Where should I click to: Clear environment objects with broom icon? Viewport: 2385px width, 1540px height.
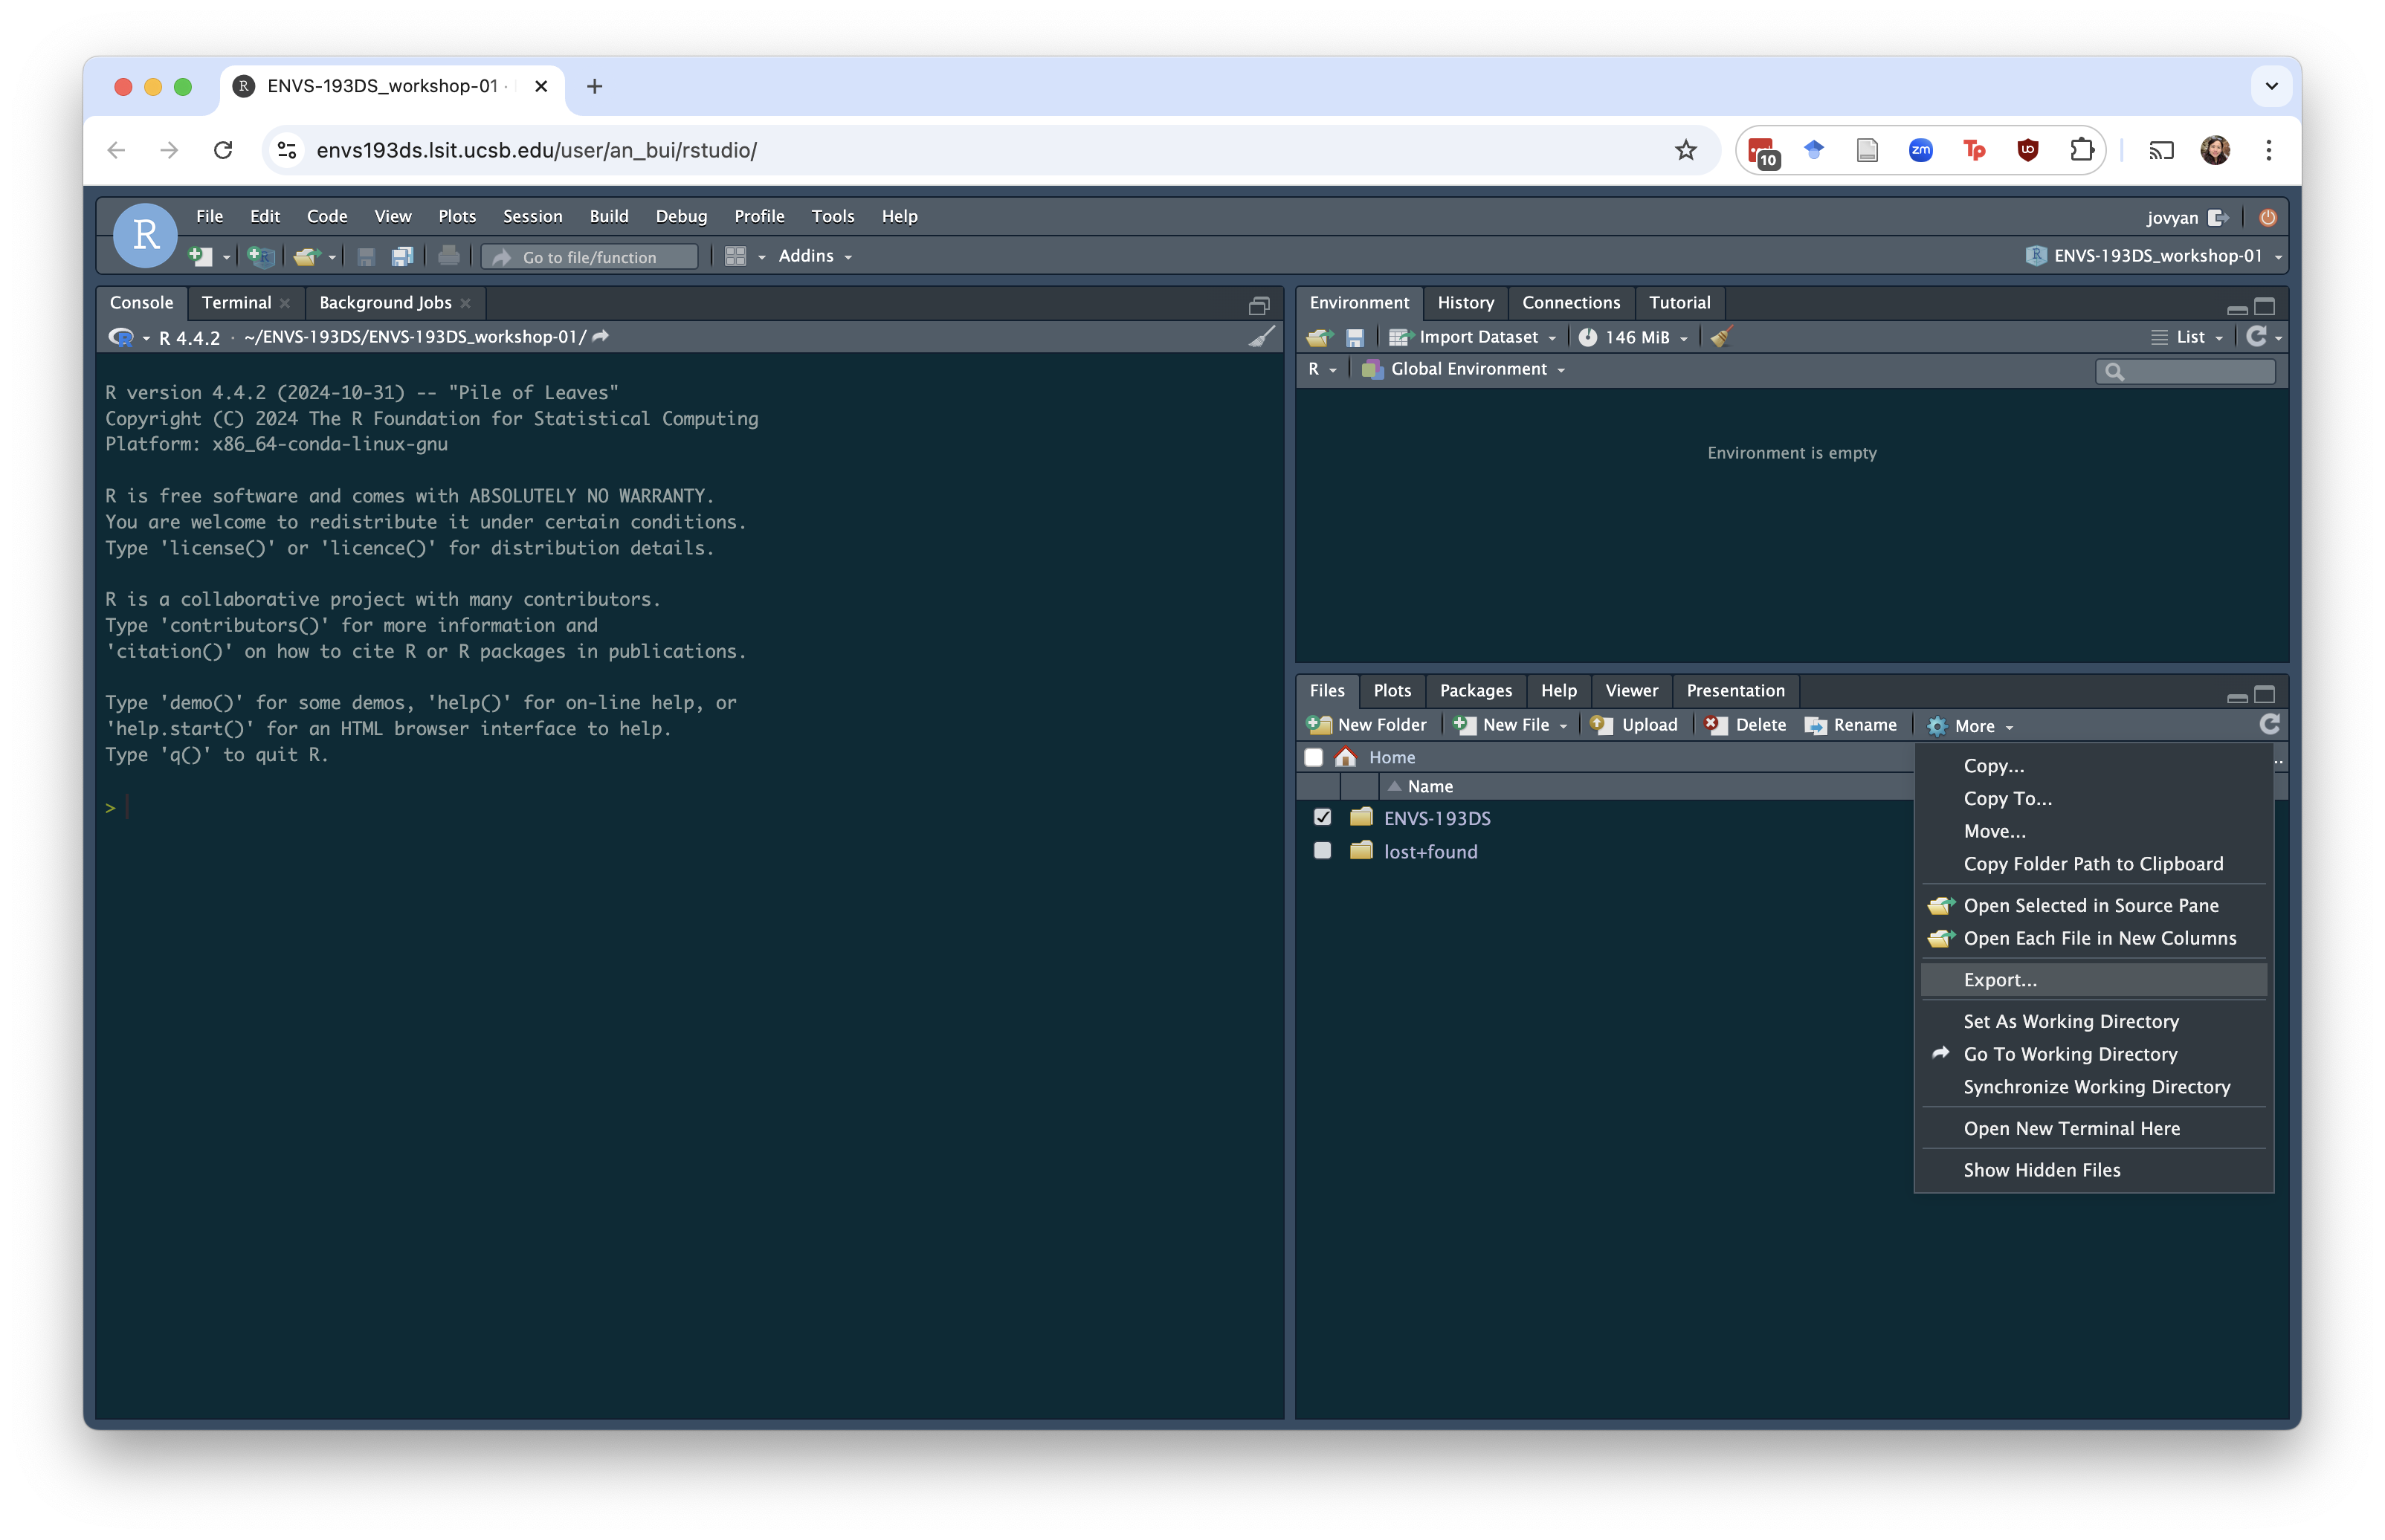pyautogui.click(x=1720, y=338)
